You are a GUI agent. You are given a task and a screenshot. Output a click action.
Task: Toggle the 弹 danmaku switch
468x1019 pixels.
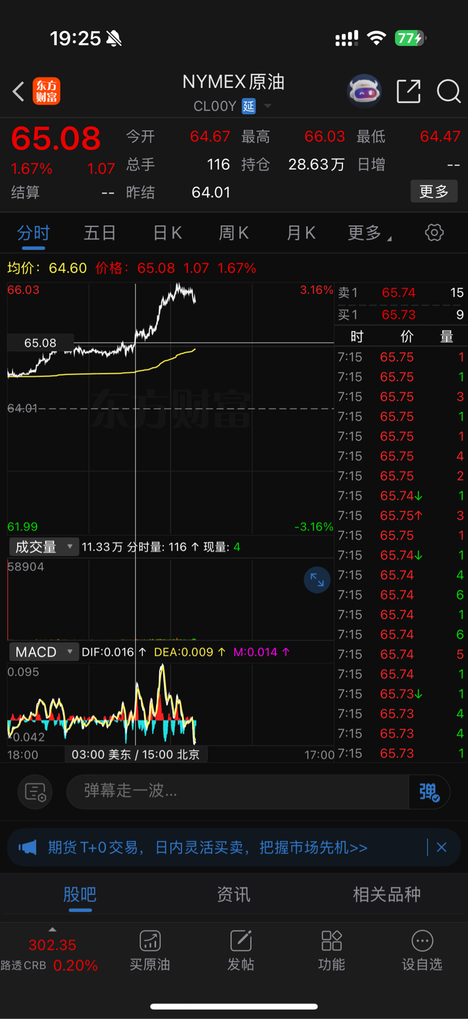(429, 792)
